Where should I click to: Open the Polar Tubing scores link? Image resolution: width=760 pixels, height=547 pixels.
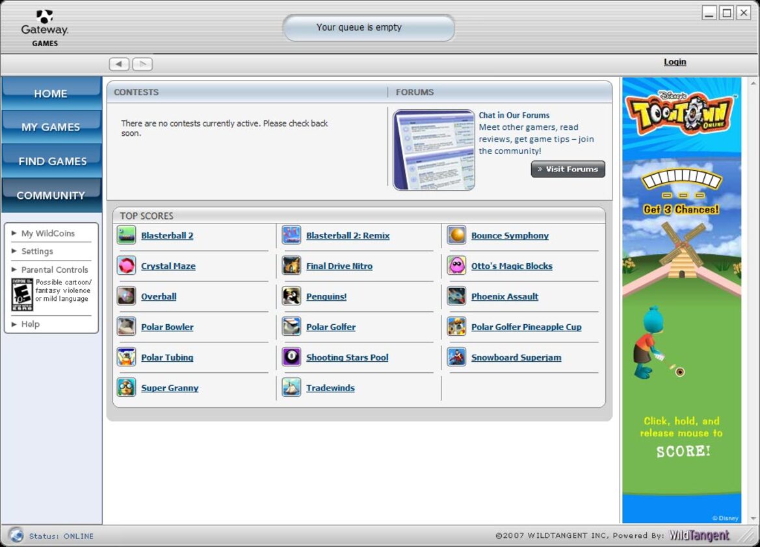pyautogui.click(x=167, y=357)
